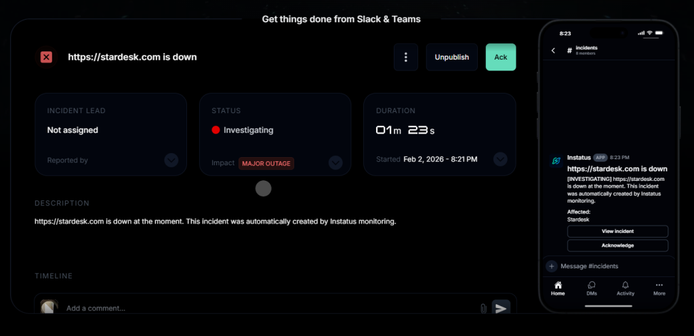Open the Activity tab
This screenshot has height=336, width=694.
[626, 289]
